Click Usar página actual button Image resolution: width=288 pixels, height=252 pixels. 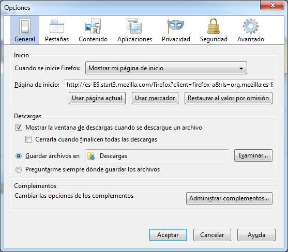click(97, 98)
